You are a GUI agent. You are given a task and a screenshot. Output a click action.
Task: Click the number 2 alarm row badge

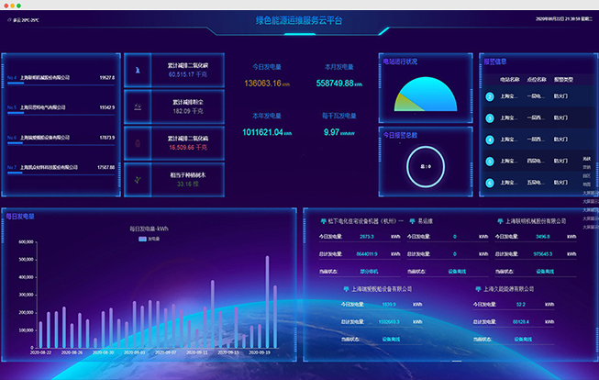(x=490, y=117)
